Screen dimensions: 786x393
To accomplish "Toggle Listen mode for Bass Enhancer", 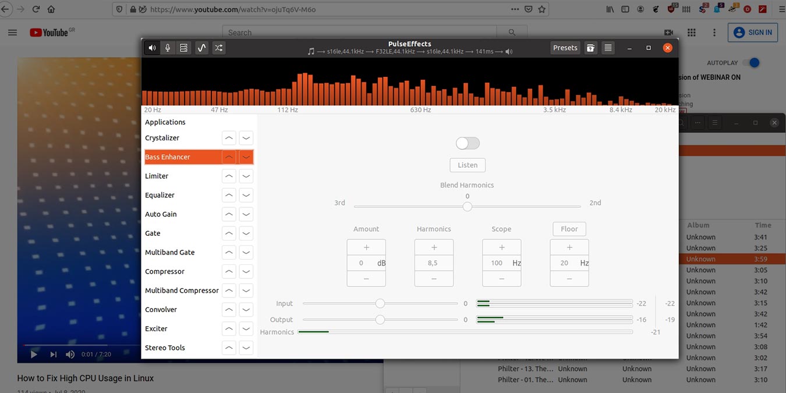I will tap(467, 165).
